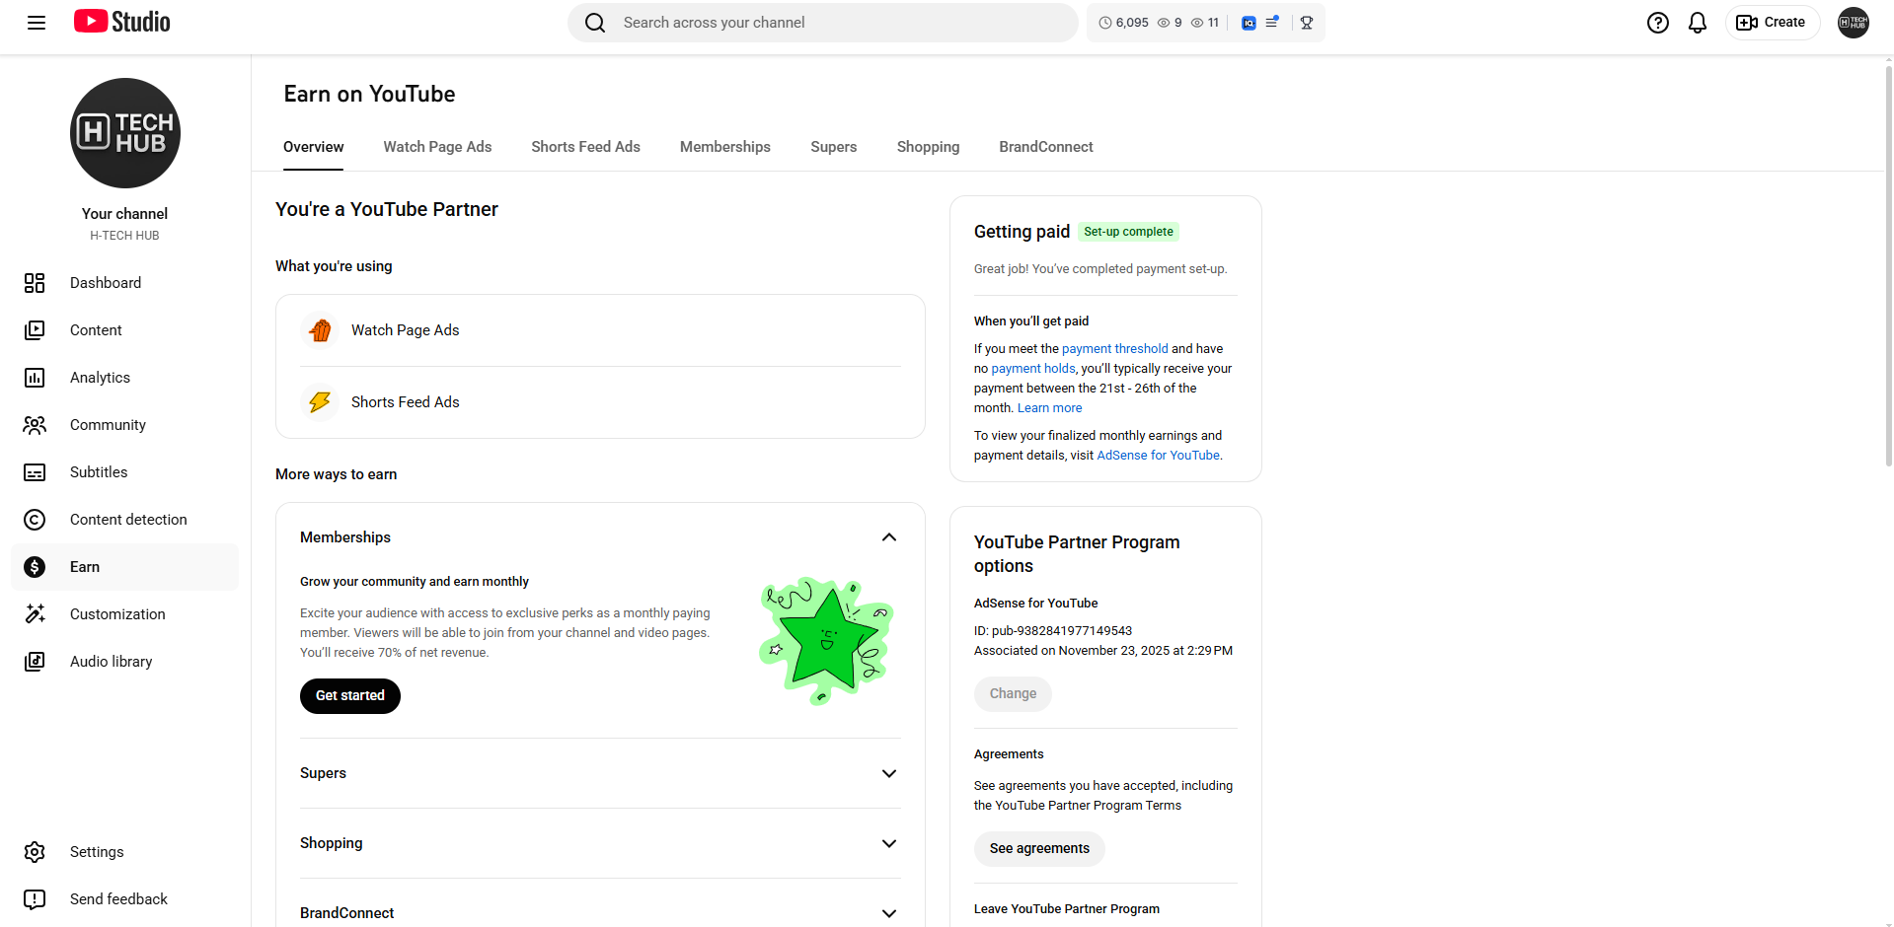Open the notifications bell

tap(1697, 23)
